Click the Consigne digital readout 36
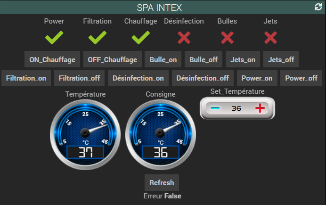The width and height of the screenshot is (326, 205). 160,152
